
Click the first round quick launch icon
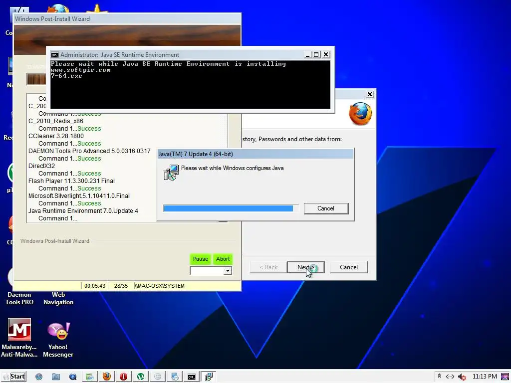point(39,377)
